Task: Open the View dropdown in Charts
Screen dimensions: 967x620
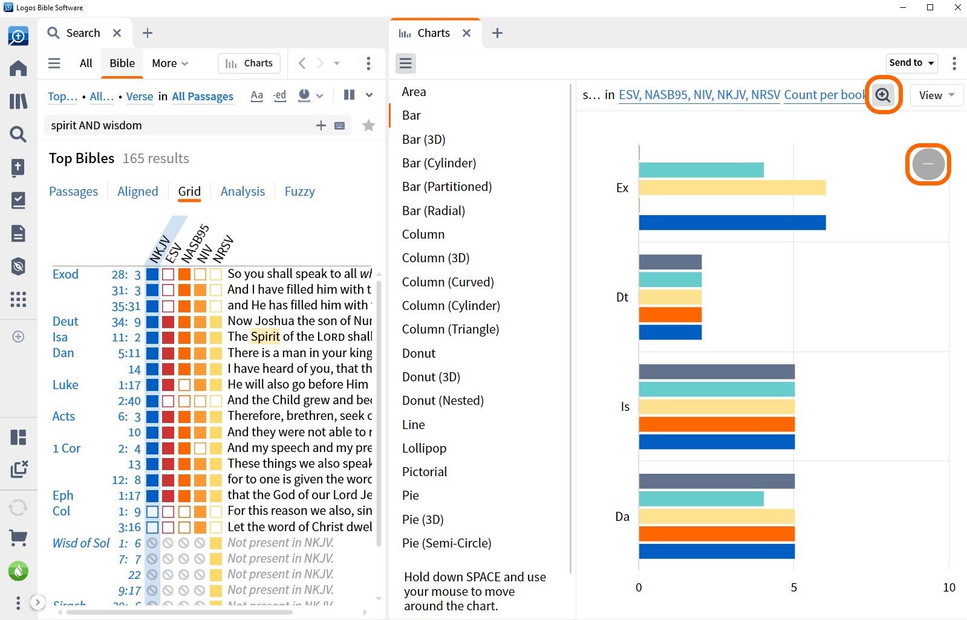Action: tap(936, 95)
